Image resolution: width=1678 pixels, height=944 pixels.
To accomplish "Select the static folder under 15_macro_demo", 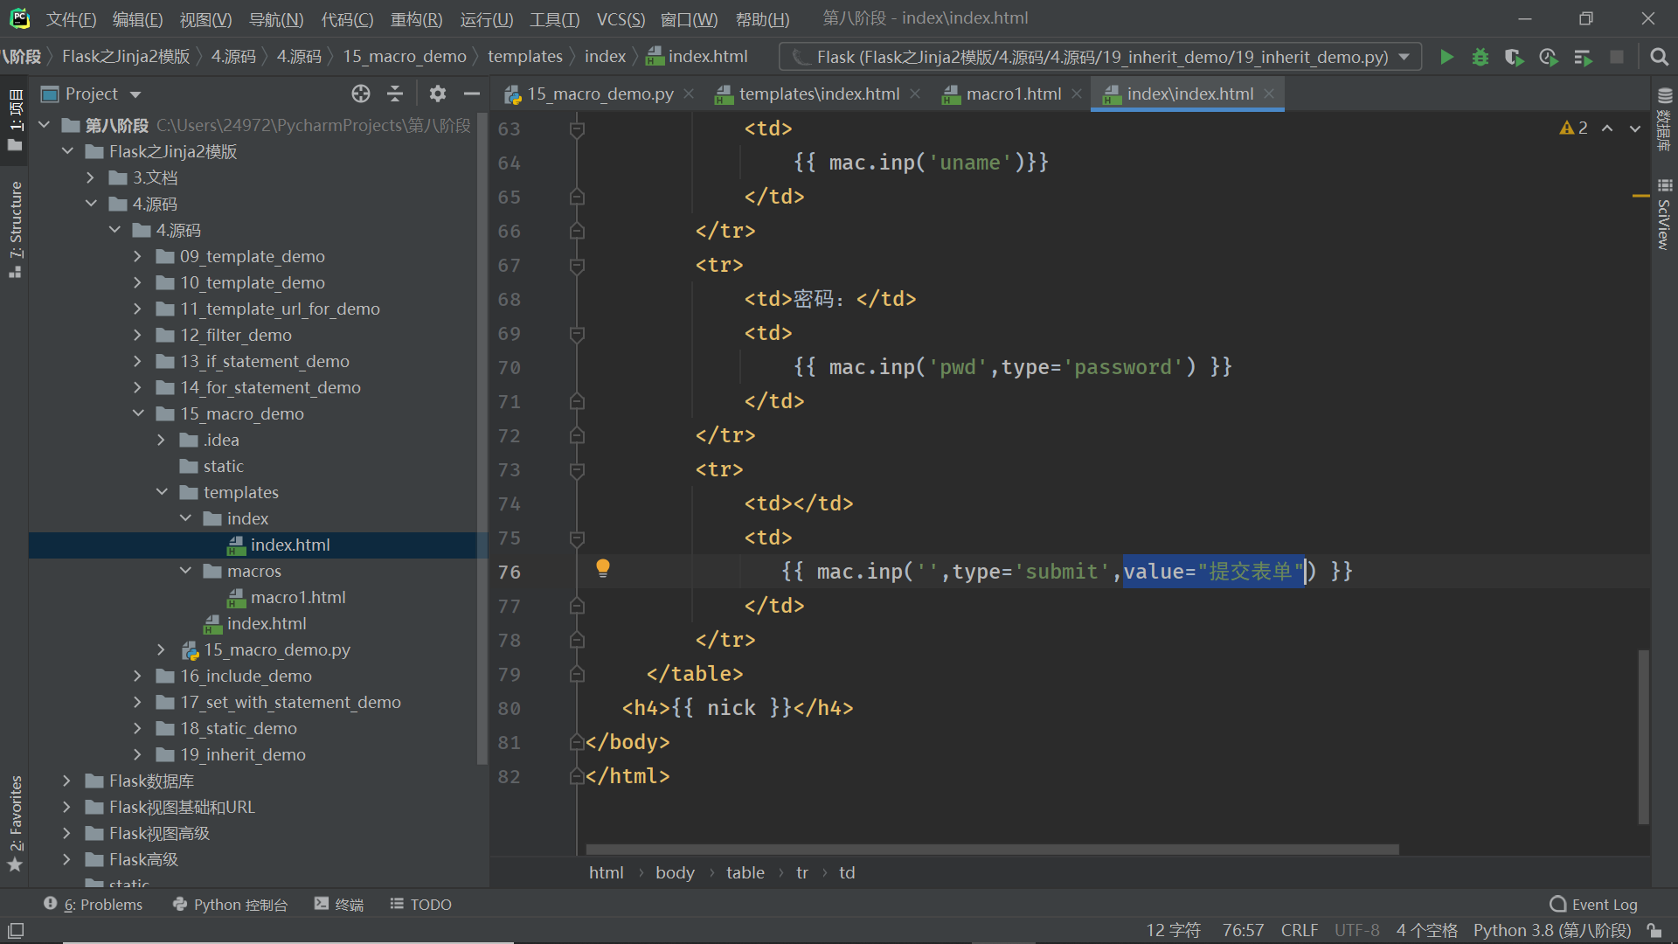I will pos(224,466).
